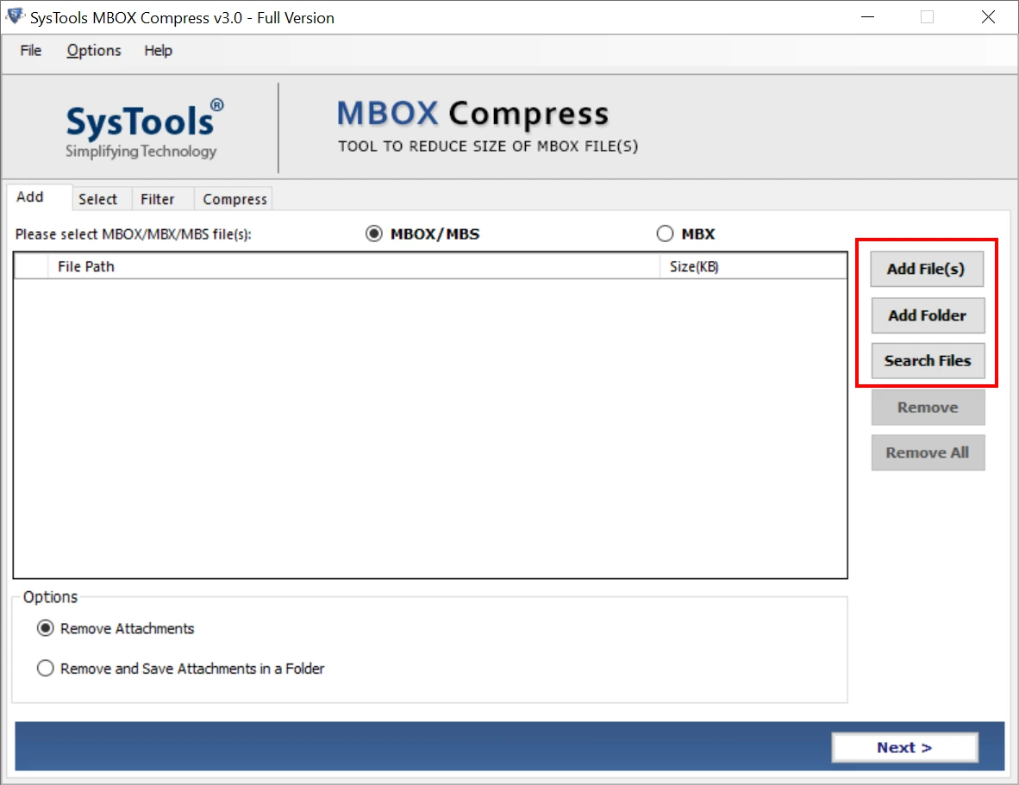Click 'TOOL TO REDUCE SIZE OF MBOX FILE(S)' text

click(487, 146)
